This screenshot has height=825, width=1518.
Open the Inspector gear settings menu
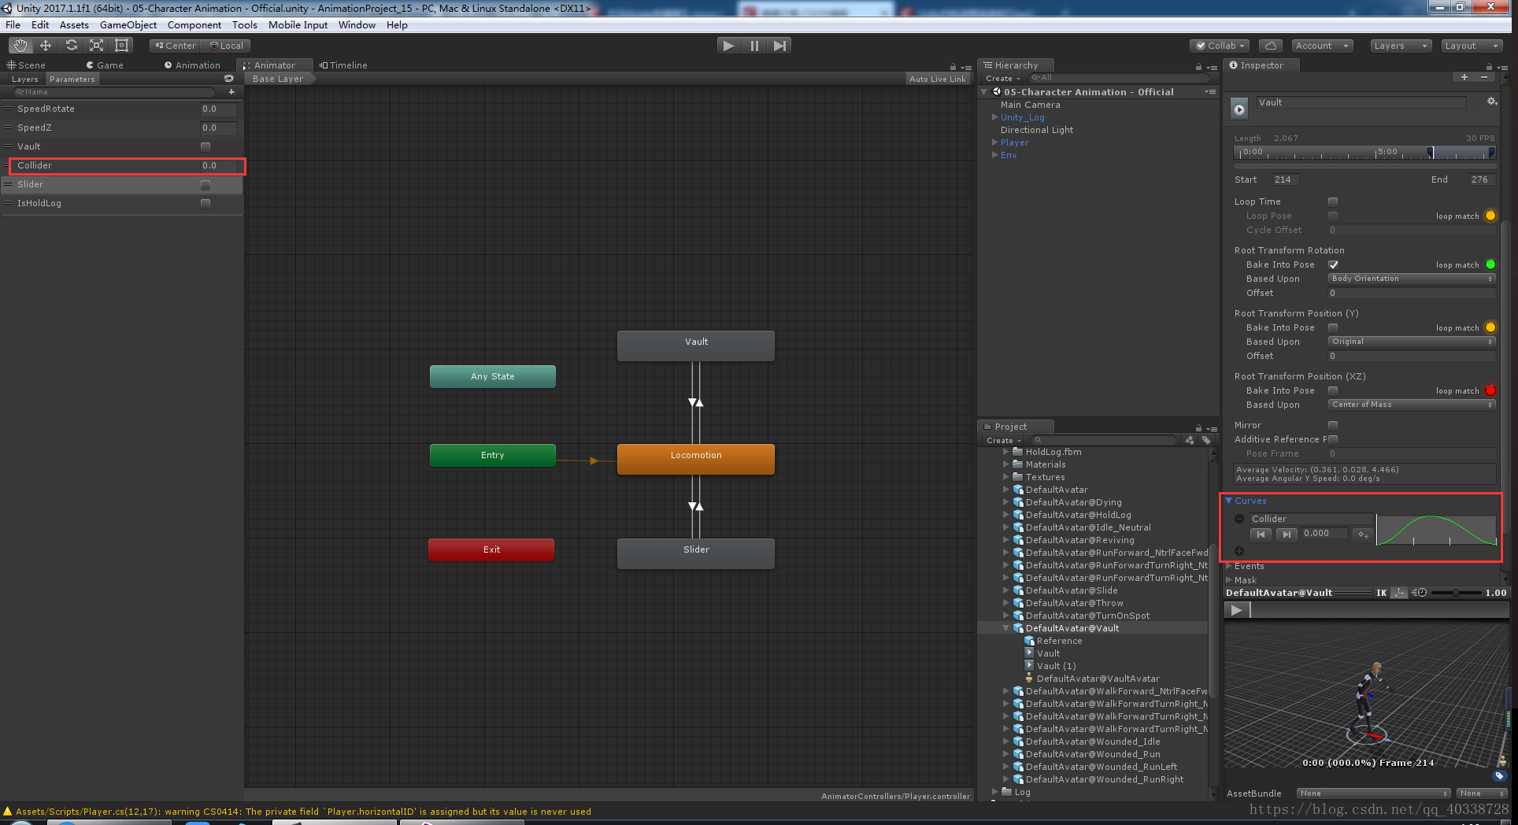point(1491,102)
